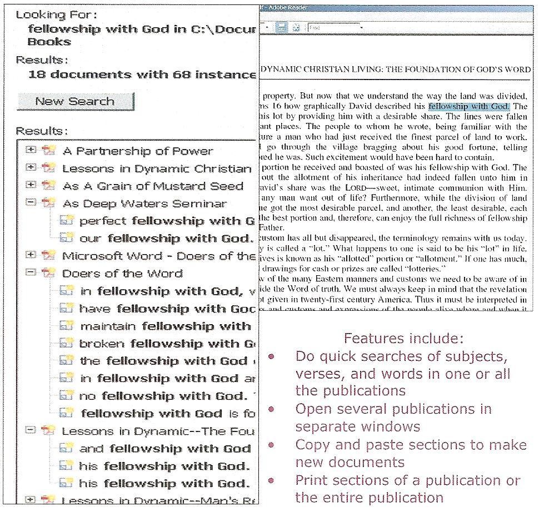Click PDF icon beside Microsoft Word - Doers of the
This screenshot has height=511, width=539.
click(x=48, y=255)
